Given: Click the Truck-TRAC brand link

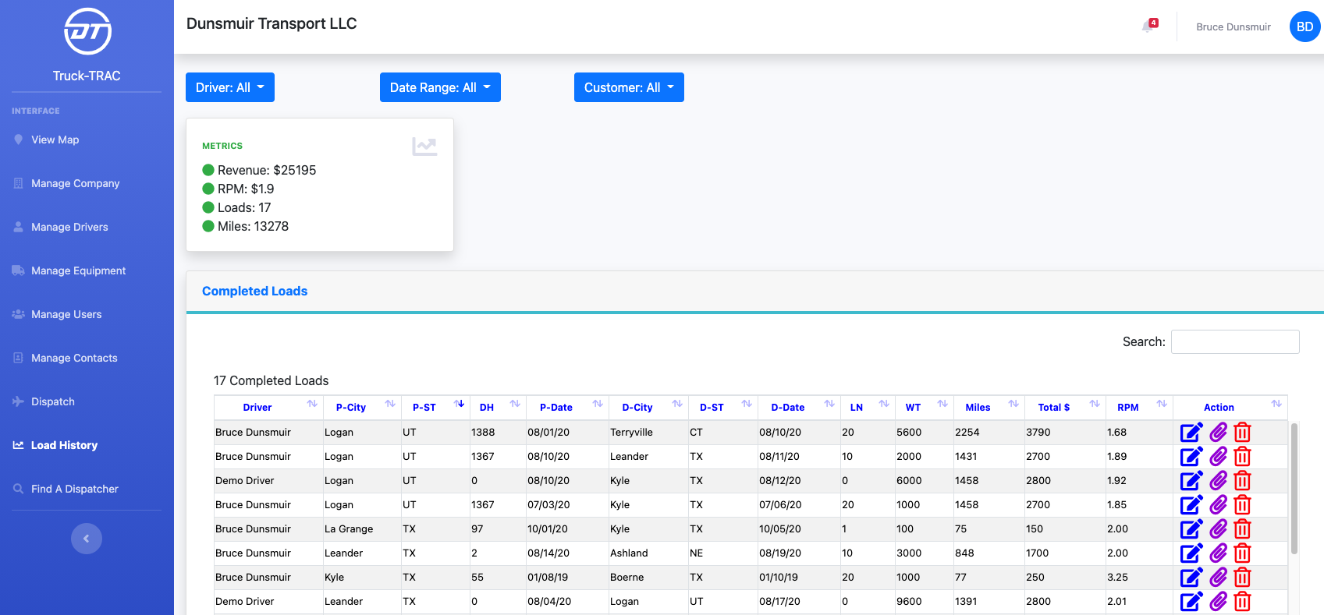Looking at the screenshot, I should click(87, 76).
